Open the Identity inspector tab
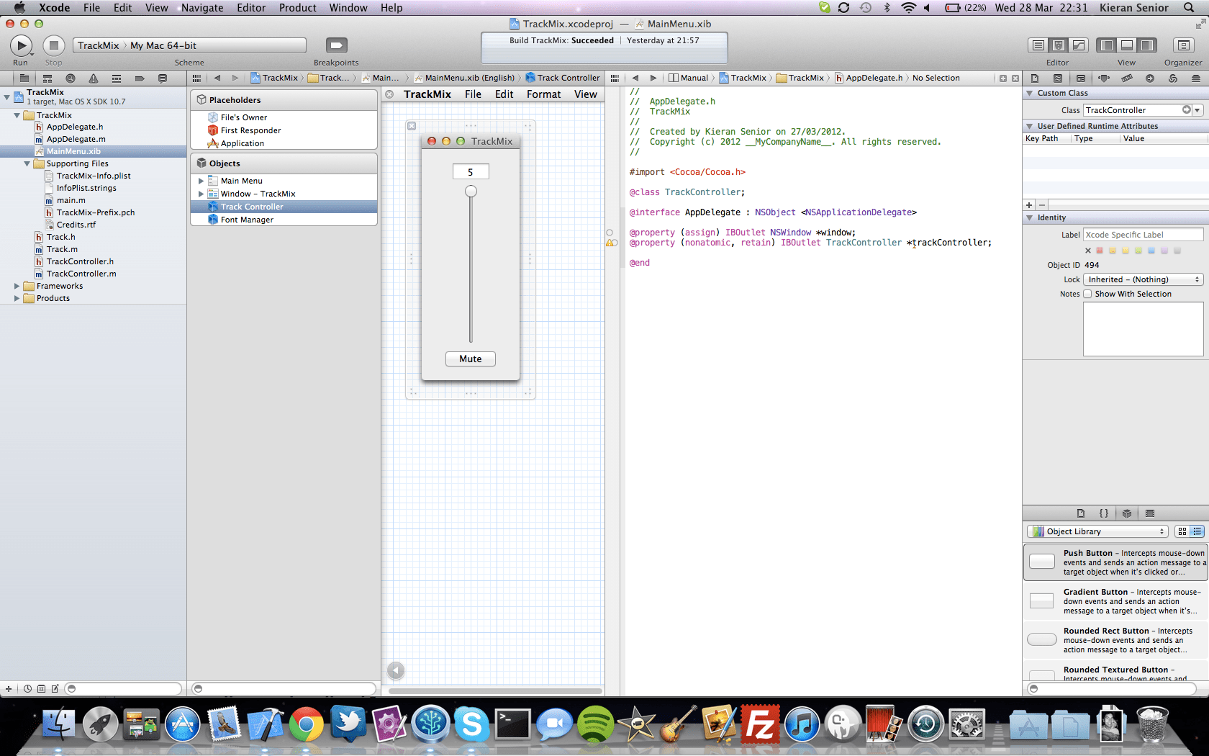The width and height of the screenshot is (1209, 756). click(x=1081, y=78)
